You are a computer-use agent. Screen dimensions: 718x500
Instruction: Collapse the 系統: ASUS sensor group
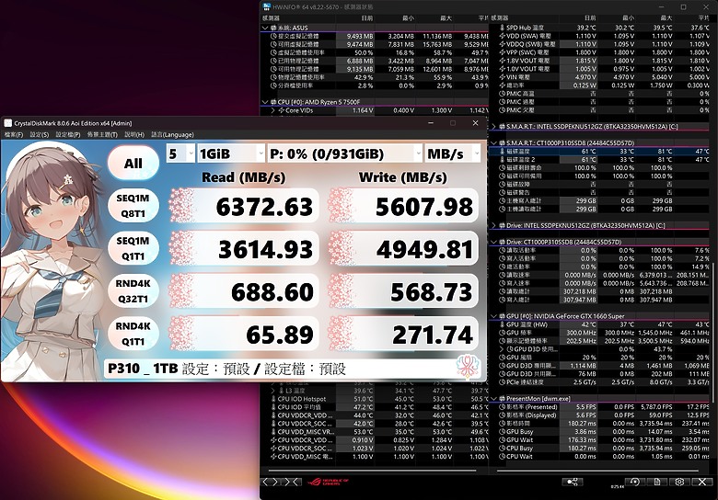[x=265, y=28]
